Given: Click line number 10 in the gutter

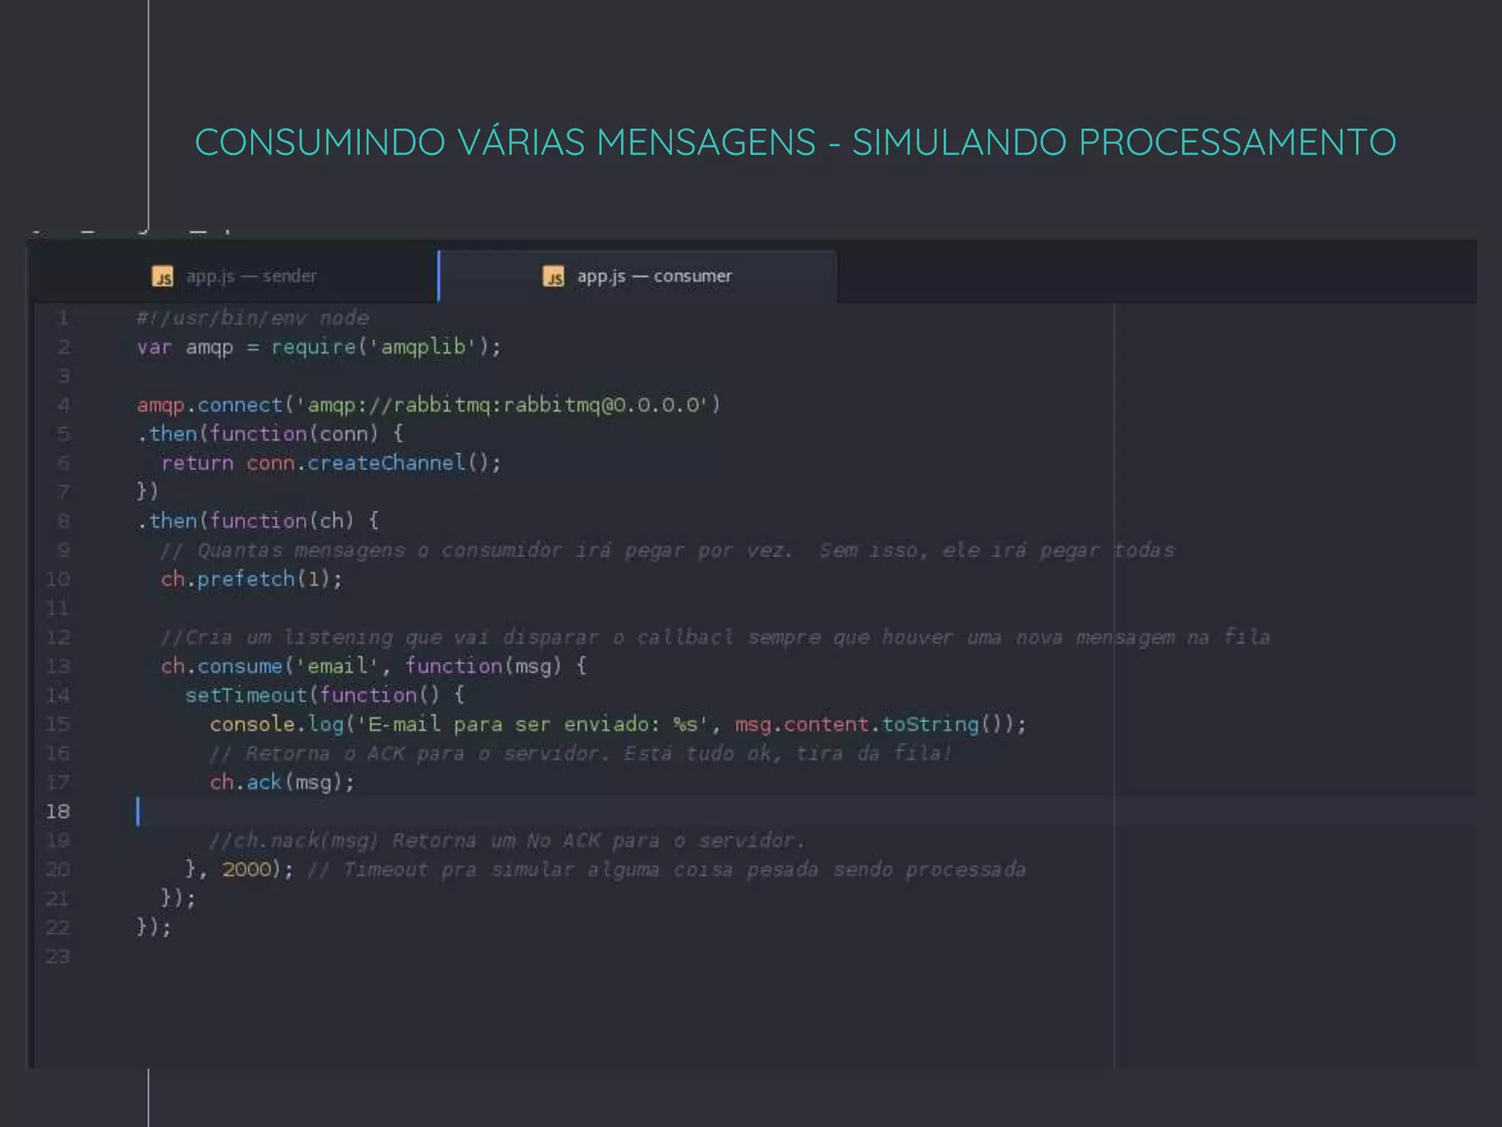Looking at the screenshot, I should pos(58,580).
